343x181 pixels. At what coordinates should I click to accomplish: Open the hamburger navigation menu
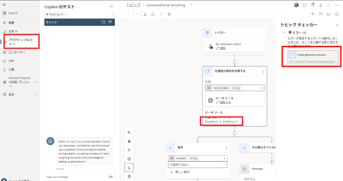(x=4, y=5)
